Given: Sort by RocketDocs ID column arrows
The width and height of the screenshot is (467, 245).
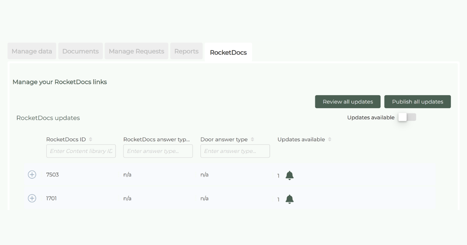Looking at the screenshot, I should [91, 139].
